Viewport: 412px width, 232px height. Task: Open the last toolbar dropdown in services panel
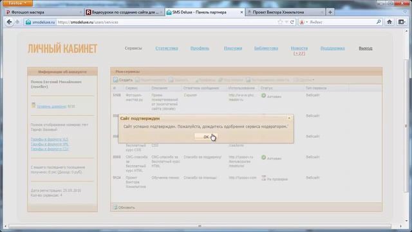[x=304, y=80]
